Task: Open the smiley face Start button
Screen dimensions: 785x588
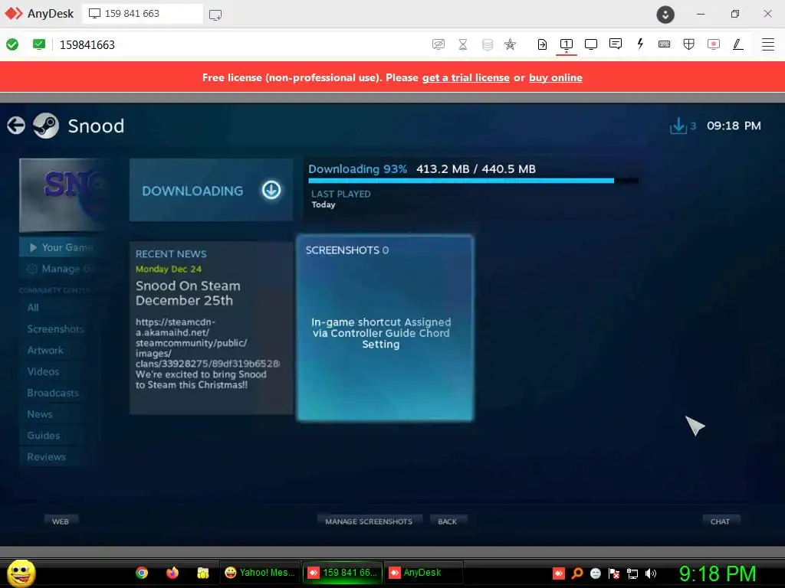Action: (x=21, y=573)
